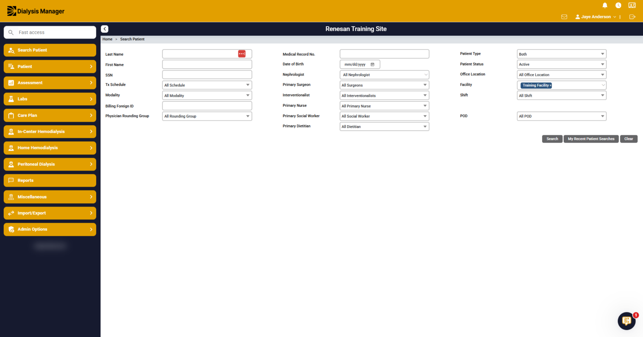Open the Primary Dietitian dropdown

pyautogui.click(x=384, y=127)
